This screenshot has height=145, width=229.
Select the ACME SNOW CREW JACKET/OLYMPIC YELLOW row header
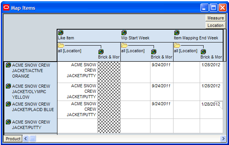point(31,92)
